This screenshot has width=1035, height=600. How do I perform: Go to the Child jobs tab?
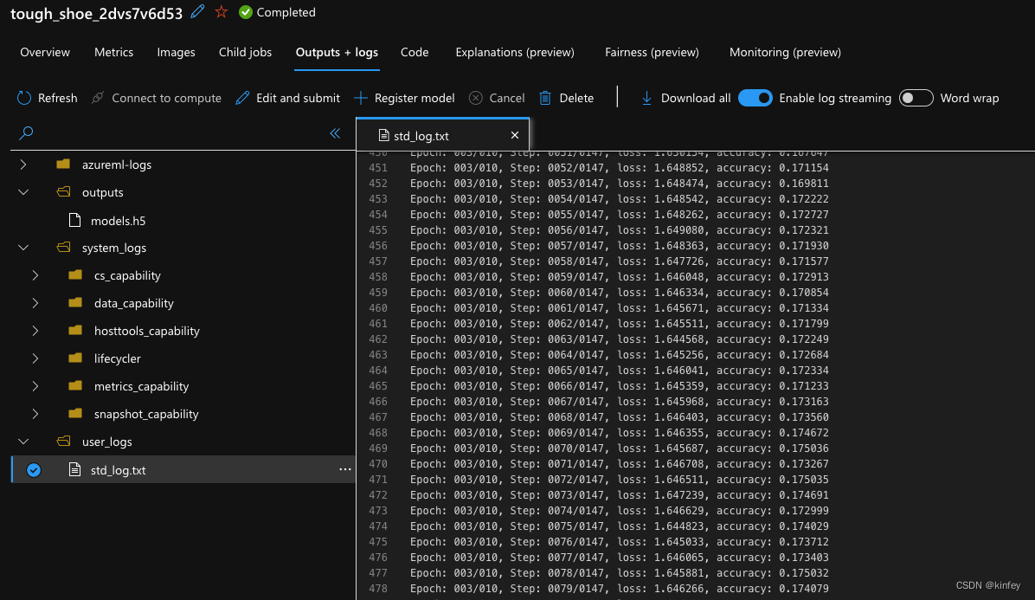tap(245, 52)
